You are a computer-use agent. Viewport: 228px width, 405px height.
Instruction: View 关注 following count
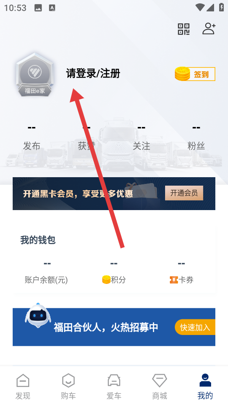[141, 138]
